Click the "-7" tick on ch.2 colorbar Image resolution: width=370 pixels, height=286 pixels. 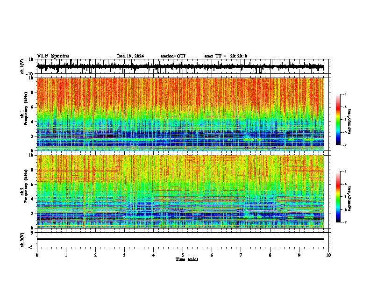344,222
